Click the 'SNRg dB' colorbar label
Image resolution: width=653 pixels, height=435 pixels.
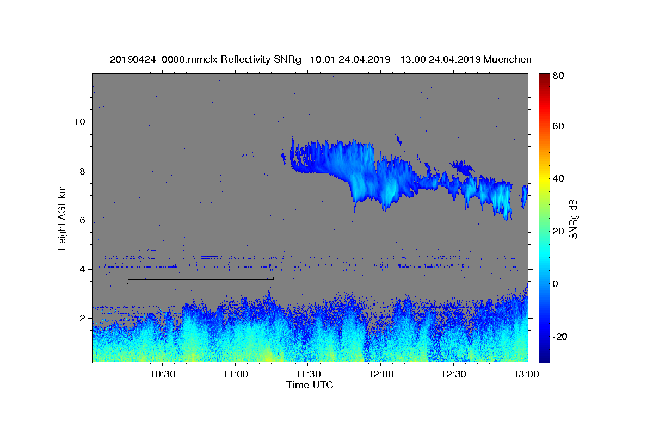[x=573, y=219]
